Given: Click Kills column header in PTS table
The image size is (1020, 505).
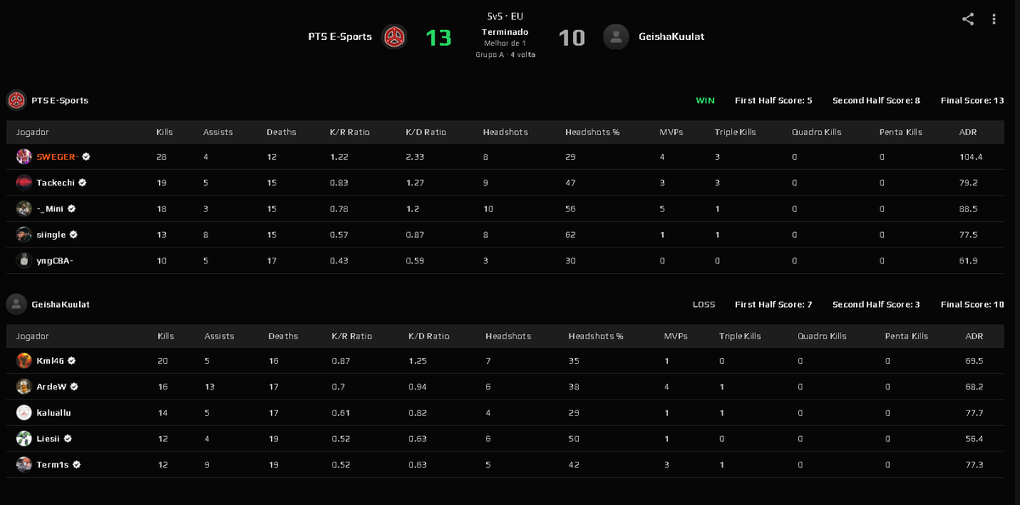Looking at the screenshot, I should pos(165,133).
